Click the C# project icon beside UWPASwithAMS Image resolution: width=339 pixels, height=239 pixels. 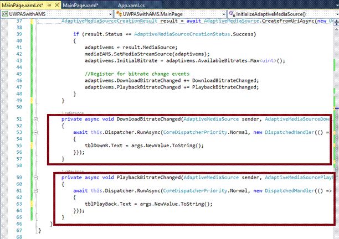pyautogui.click(x=5, y=14)
